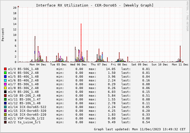190x133 pixels.
Task: Click the Wed 06 Dec axis label
Action: 79,65
